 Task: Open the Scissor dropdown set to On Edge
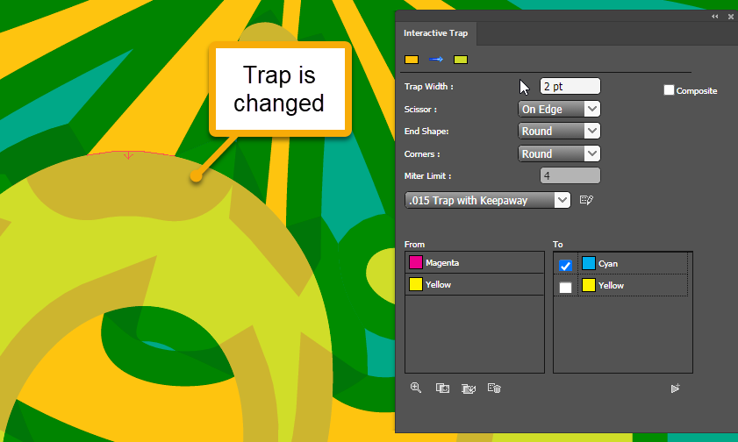(559, 110)
